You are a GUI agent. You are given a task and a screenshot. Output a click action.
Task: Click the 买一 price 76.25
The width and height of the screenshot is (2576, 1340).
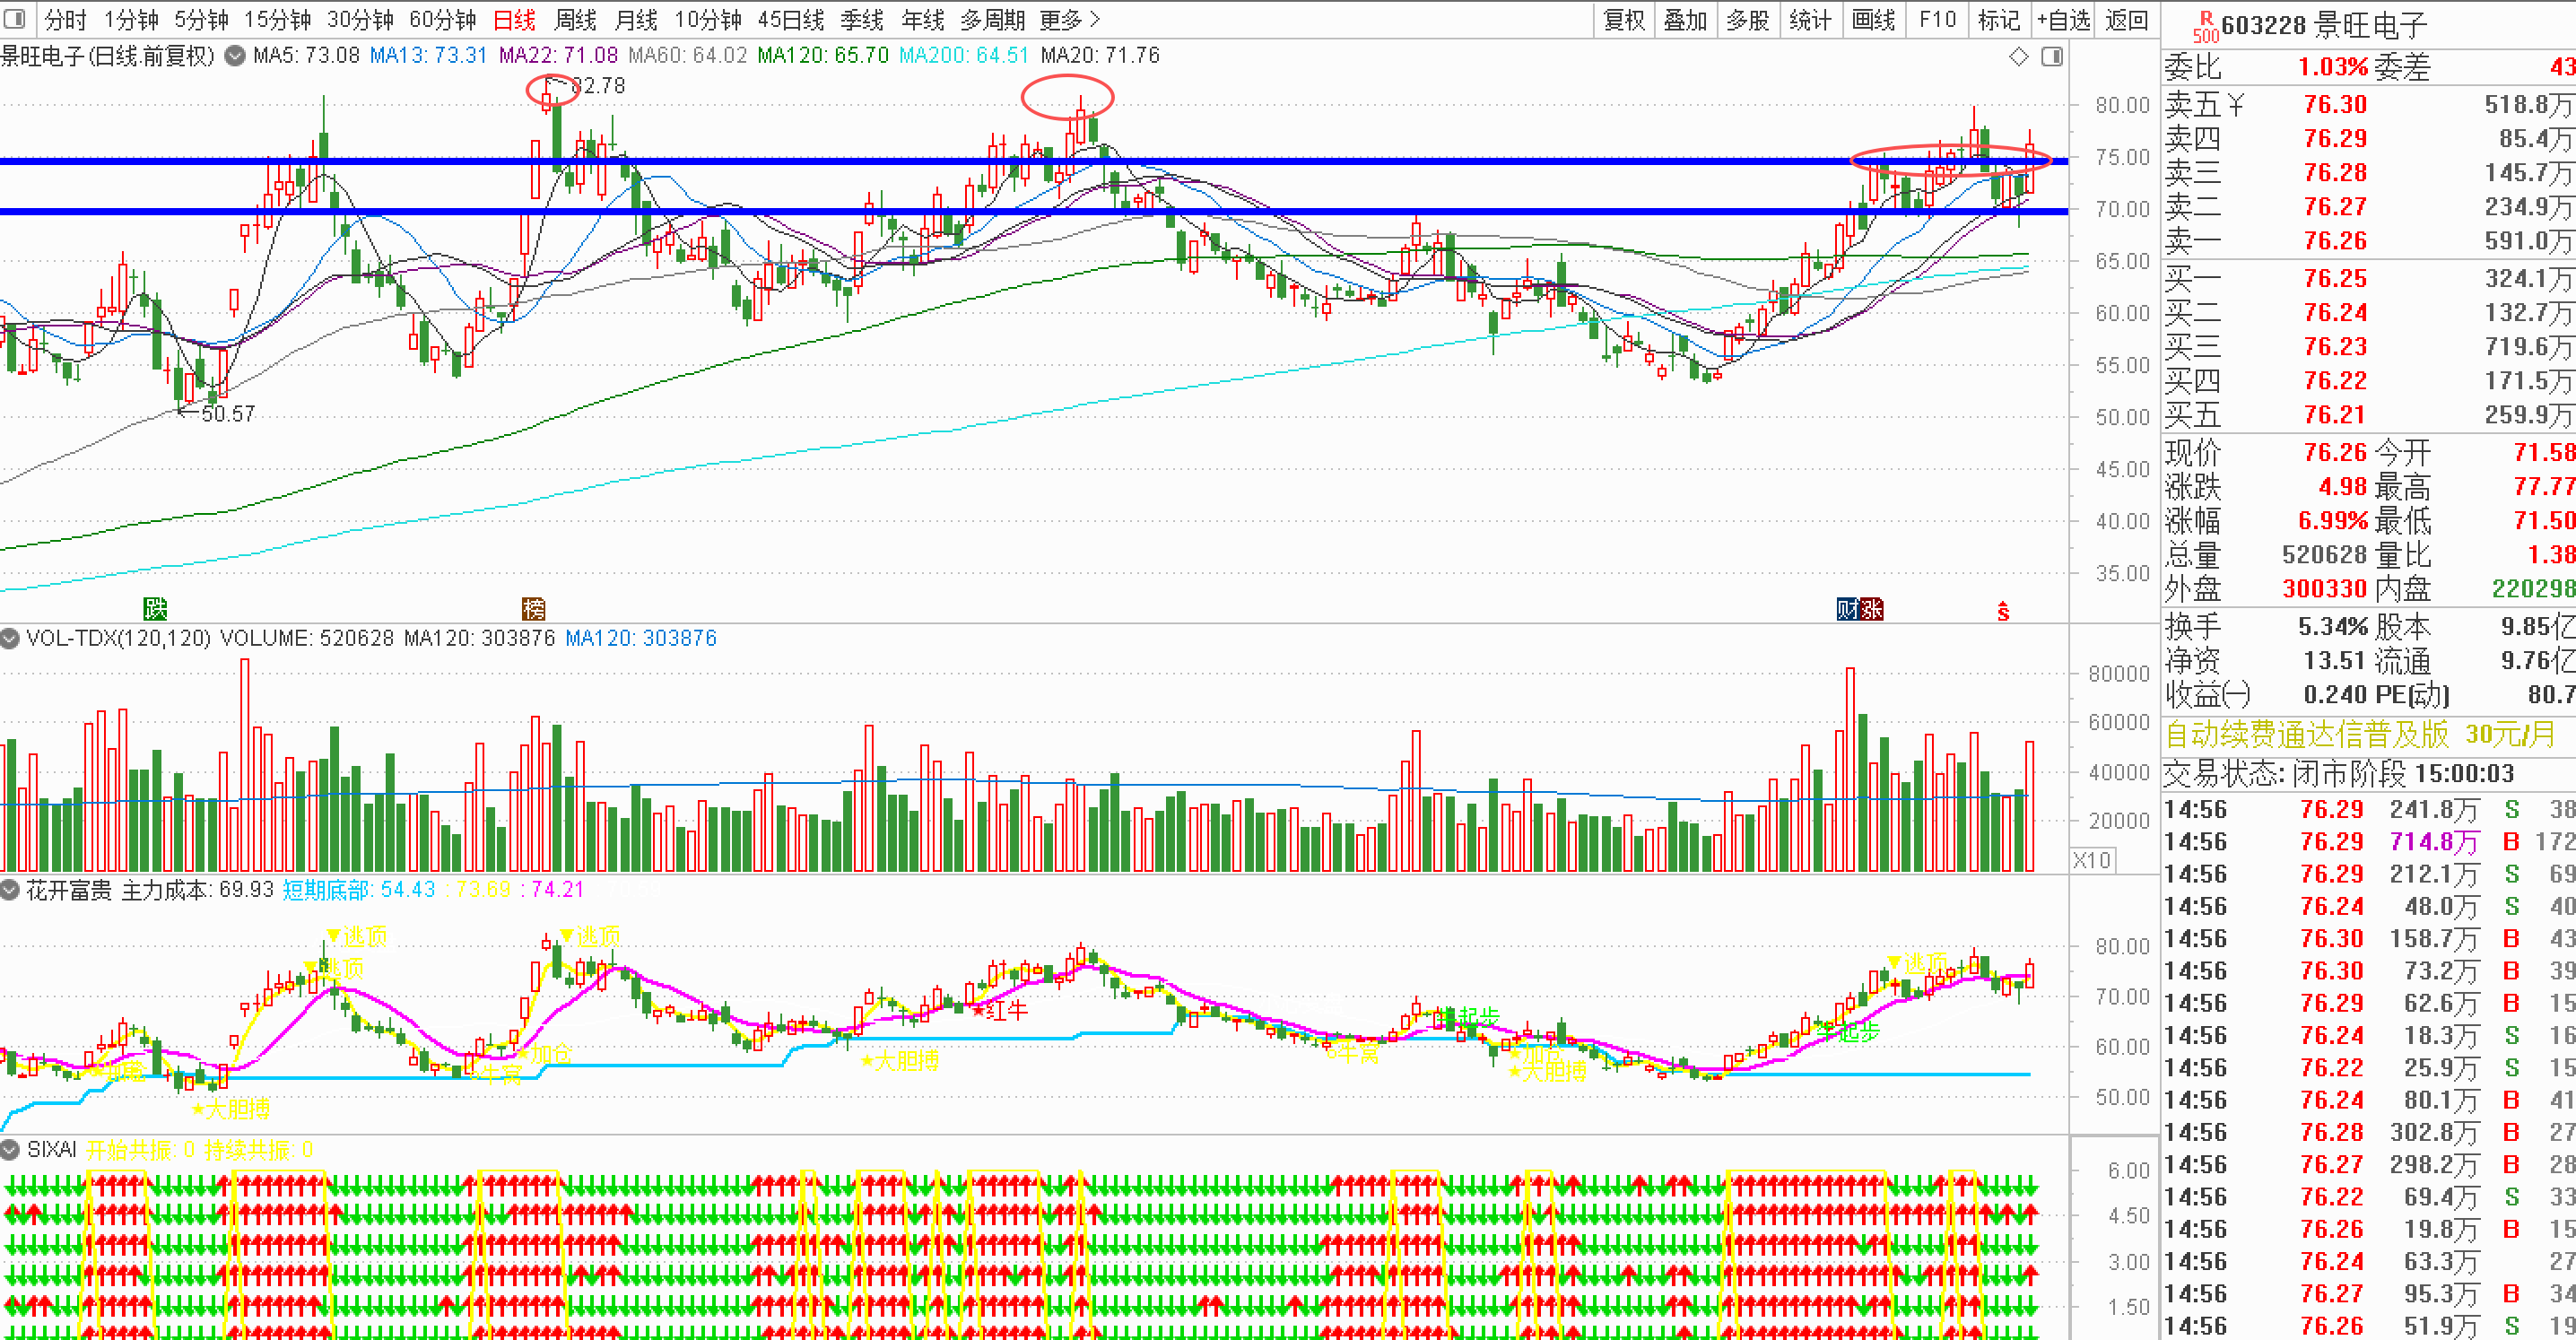click(2335, 279)
